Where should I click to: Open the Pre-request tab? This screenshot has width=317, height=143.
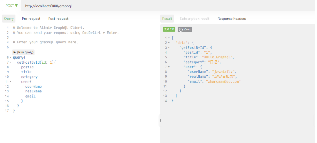point(31,19)
